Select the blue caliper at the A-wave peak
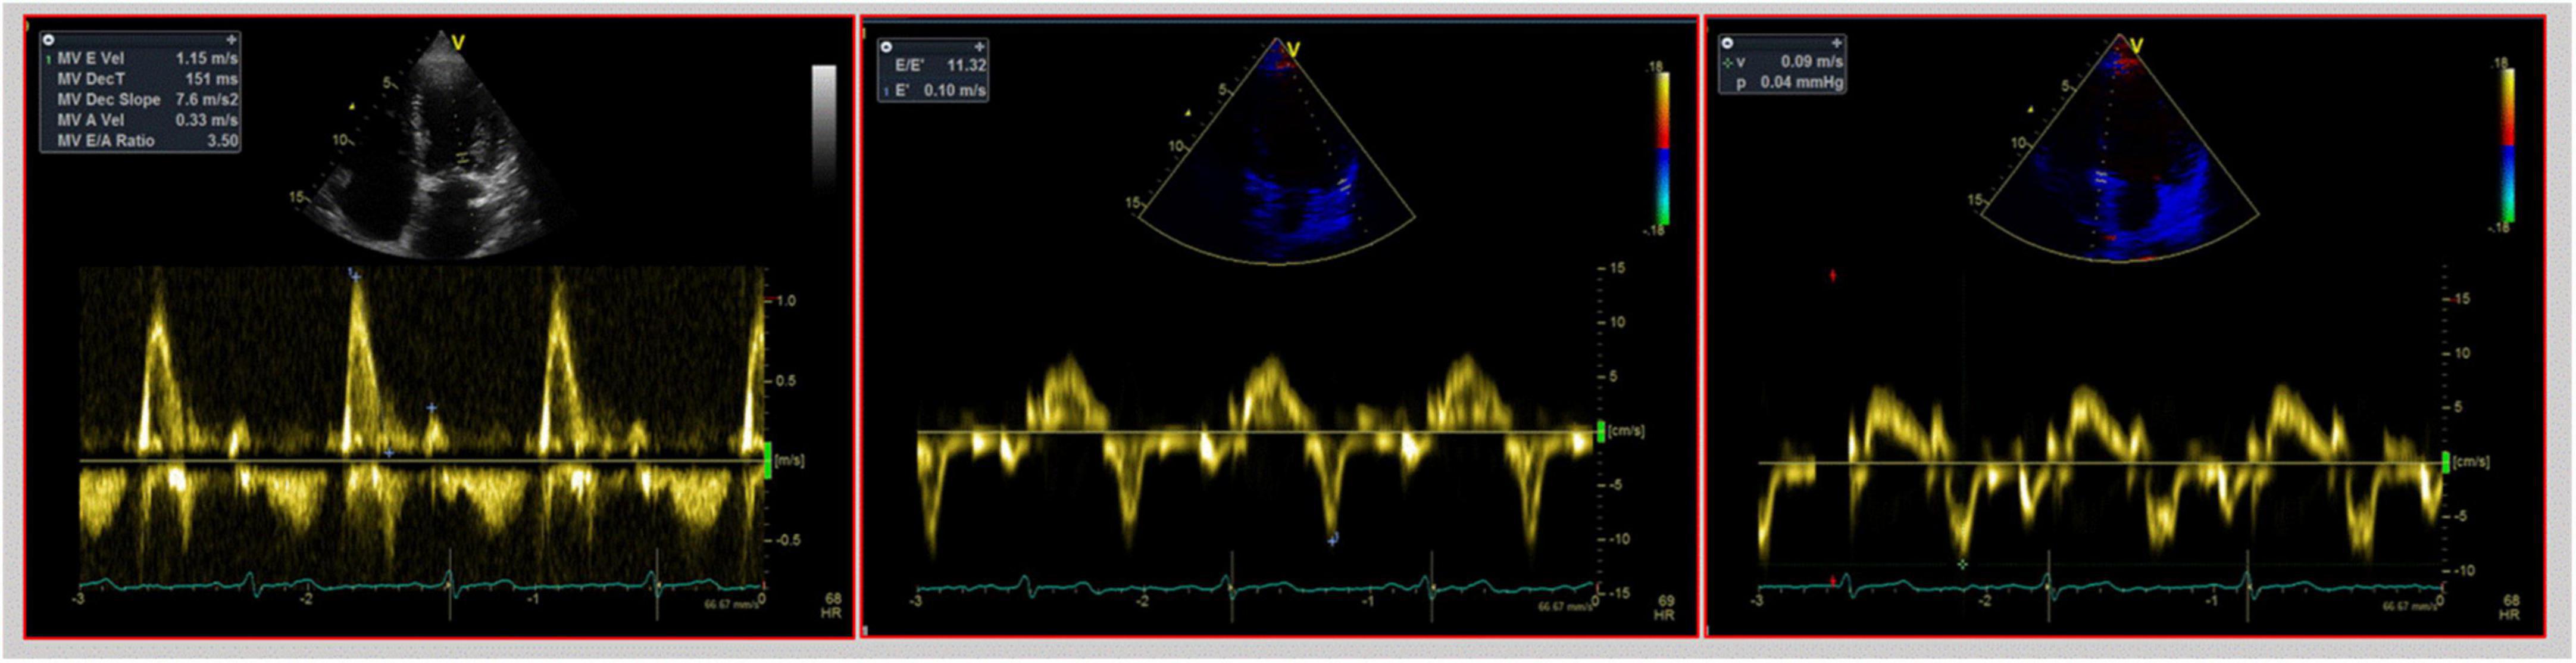The width and height of the screenshot is (2576, 663). point(432,407)
